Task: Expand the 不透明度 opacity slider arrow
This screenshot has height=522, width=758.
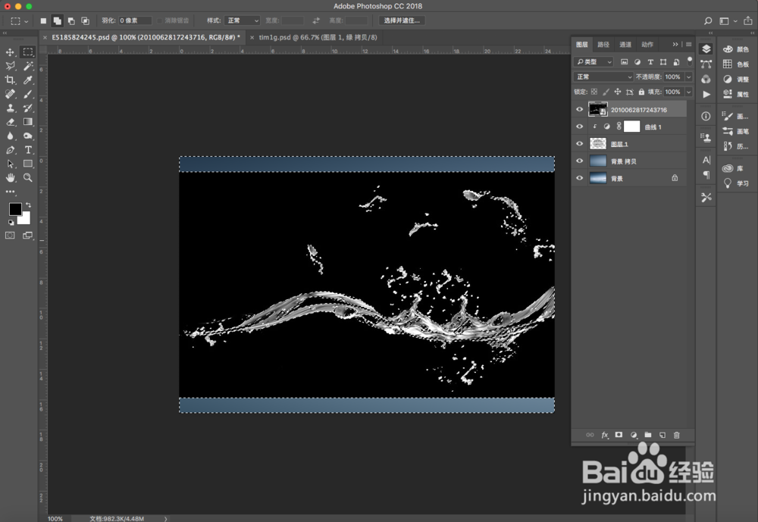Action: [x=689, y=77]
